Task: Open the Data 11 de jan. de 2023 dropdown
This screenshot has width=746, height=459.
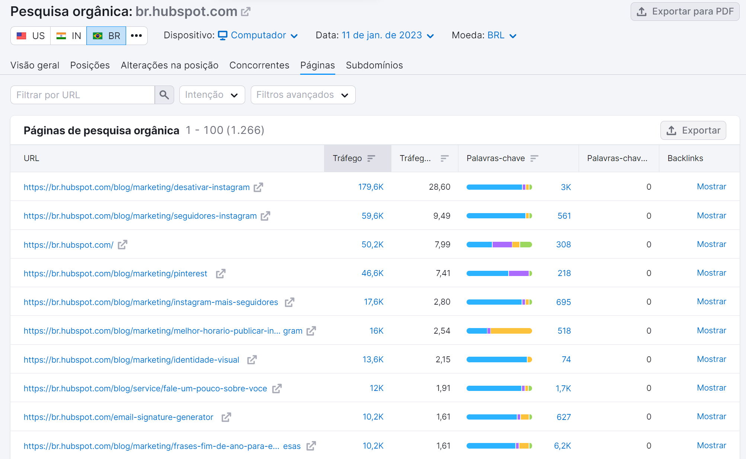Action: tap(388, 35)
